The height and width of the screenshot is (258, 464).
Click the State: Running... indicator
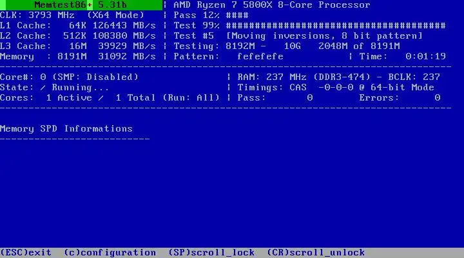pos(54,87)
